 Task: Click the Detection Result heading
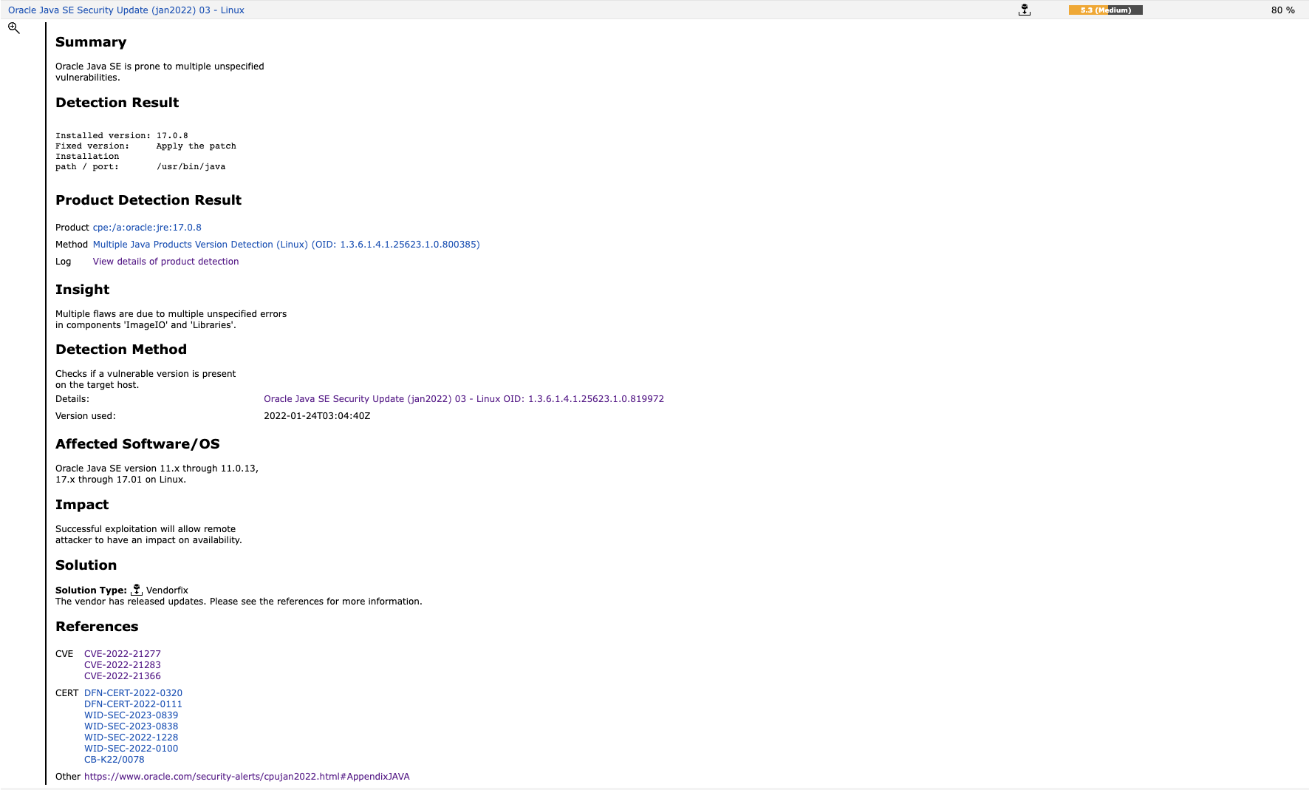pyautogui.click(x=117, y=103)
